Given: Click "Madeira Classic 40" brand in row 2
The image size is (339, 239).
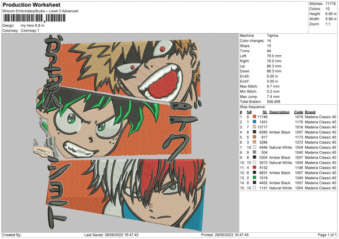Looking at the screenshot, I should 320,122.
